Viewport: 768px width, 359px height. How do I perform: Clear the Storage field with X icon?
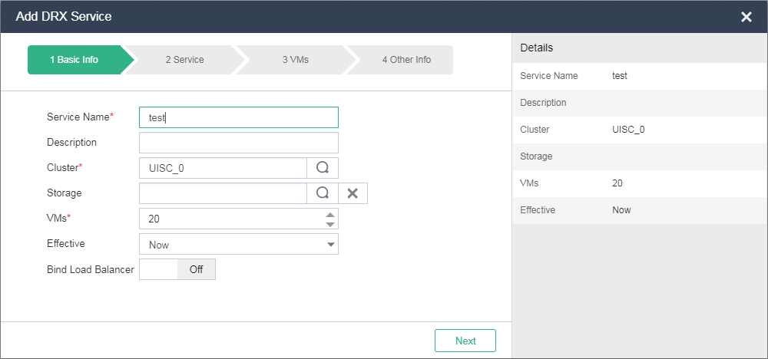tap(353, 193)
